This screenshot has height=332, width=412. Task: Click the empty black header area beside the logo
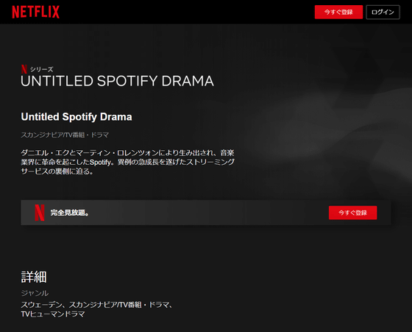[184, 12]
